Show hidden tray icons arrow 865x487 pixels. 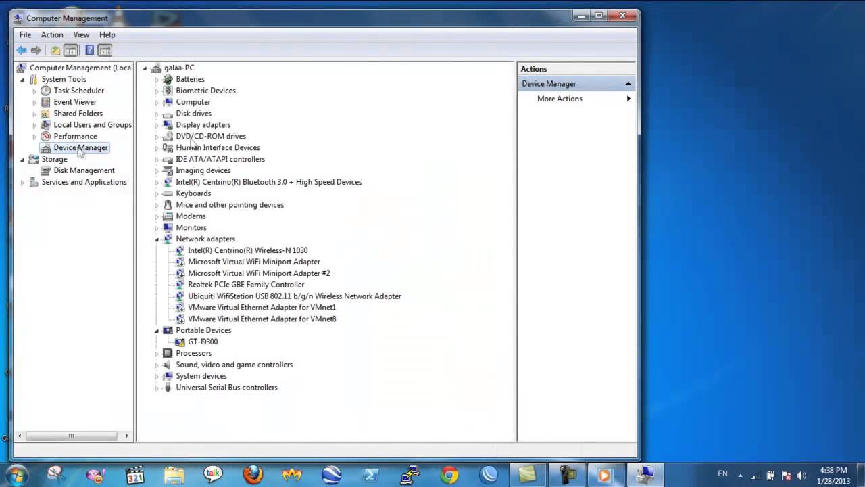741,476
